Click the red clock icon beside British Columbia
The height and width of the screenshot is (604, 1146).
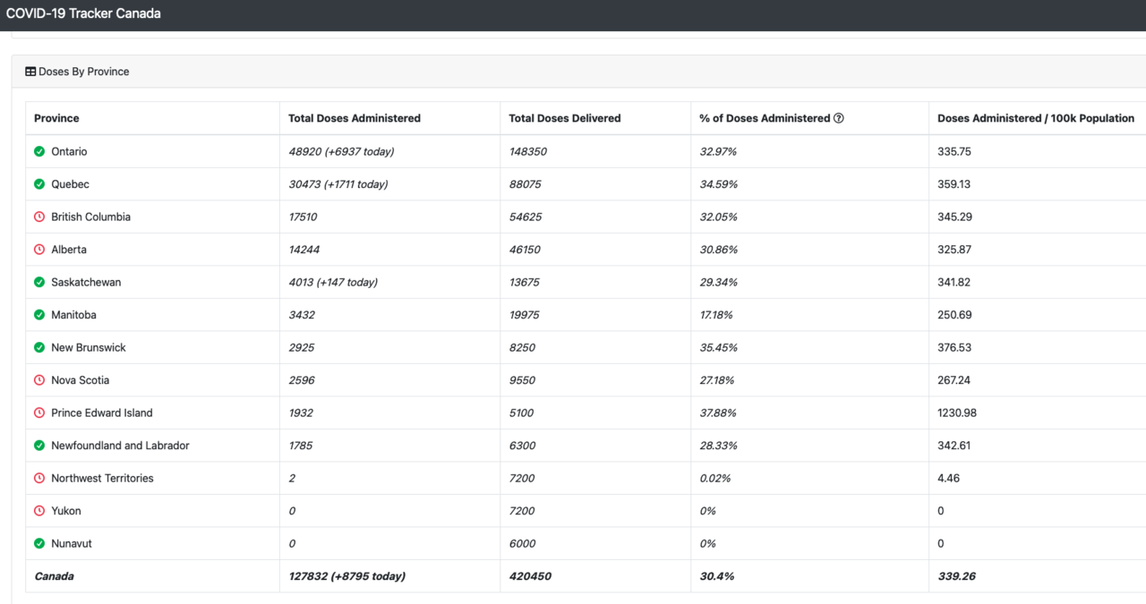pyautogui.click(x=39, y=217)
